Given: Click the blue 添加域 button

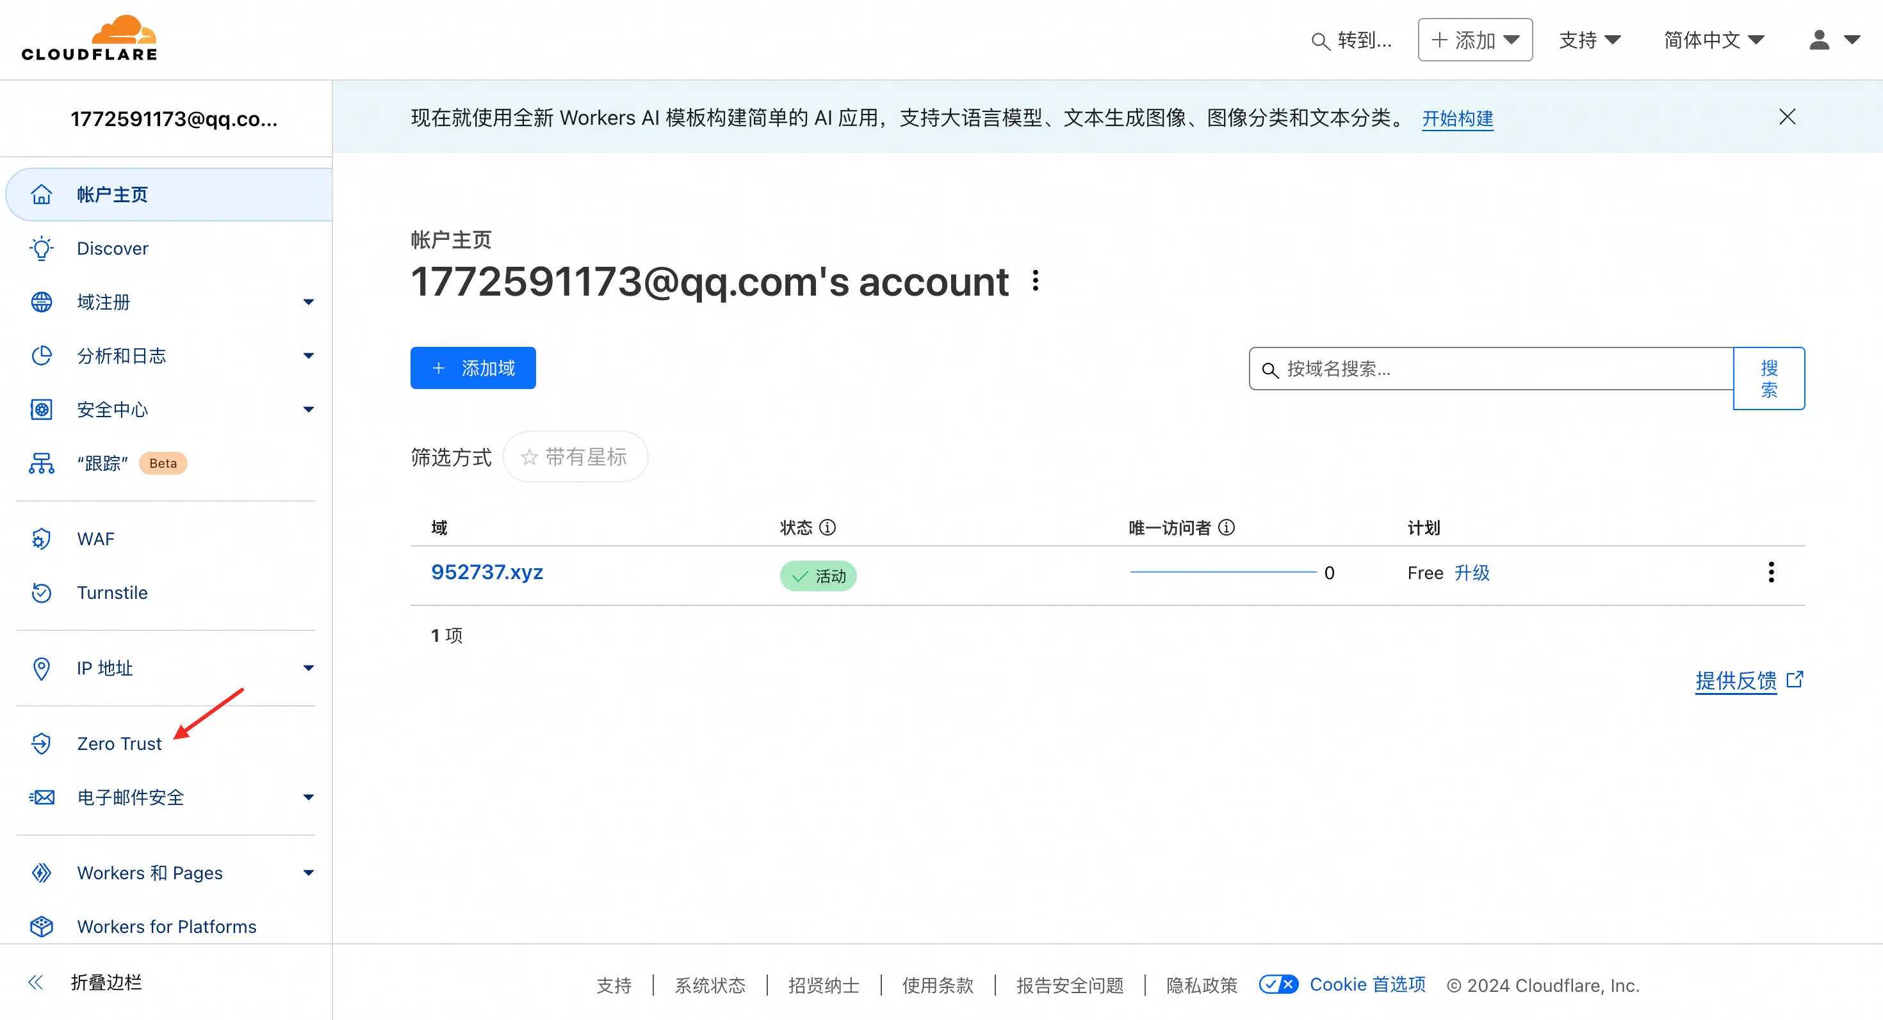Looking at the screenshot, I should (x=473, y=368).
